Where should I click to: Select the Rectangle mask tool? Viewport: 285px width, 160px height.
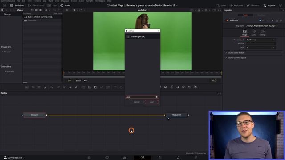point(115,87)
